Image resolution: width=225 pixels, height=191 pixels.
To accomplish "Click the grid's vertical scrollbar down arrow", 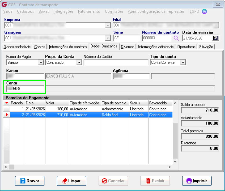I will pos(175,161).
